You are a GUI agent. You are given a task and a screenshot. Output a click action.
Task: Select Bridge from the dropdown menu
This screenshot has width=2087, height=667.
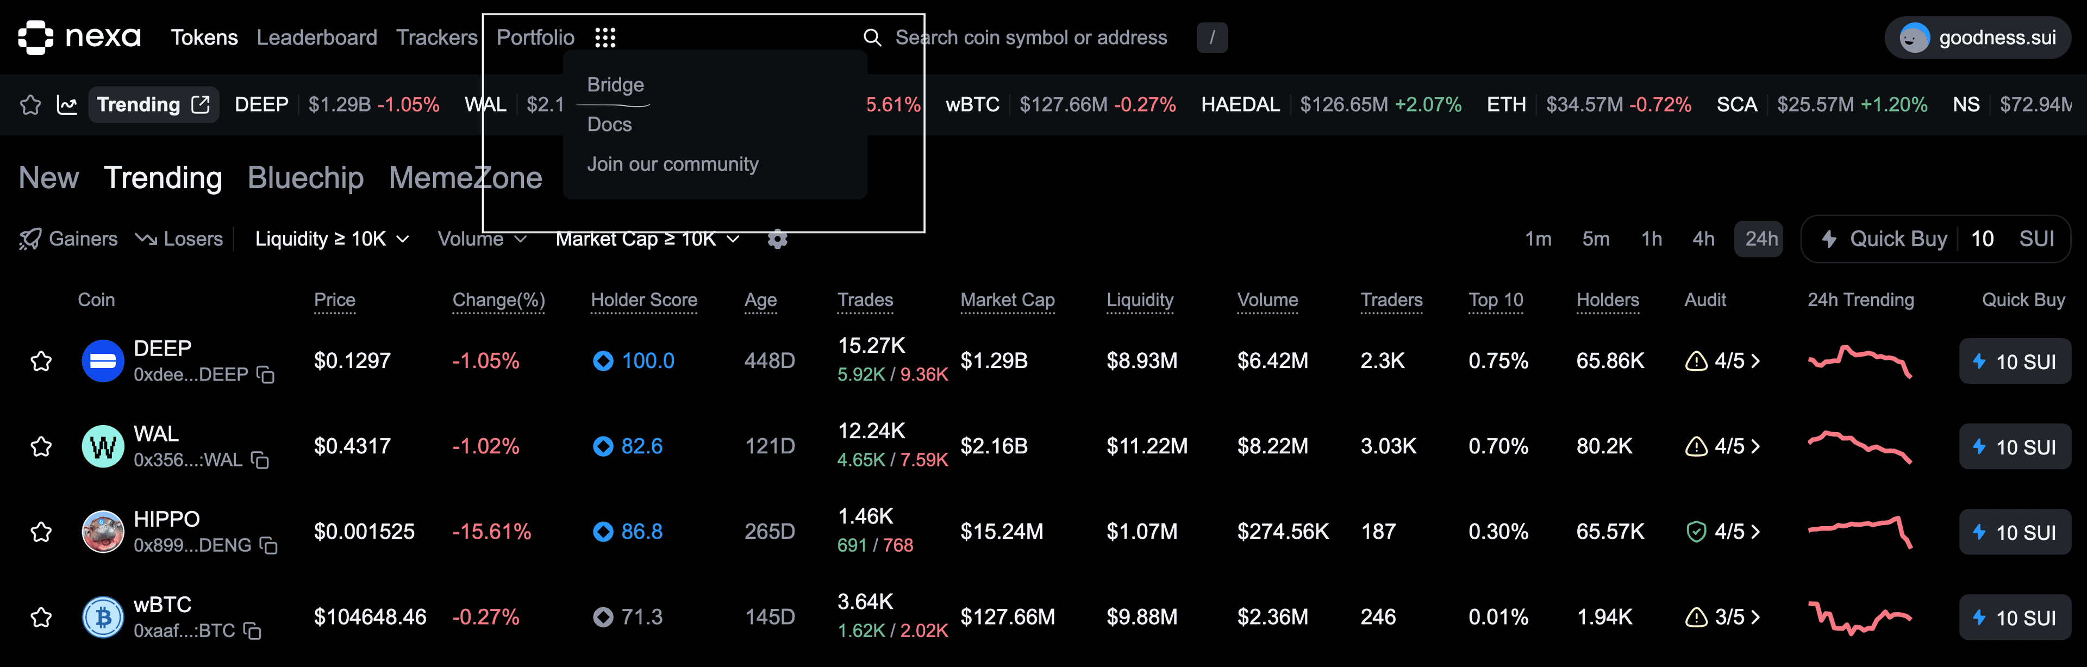(x=615, y=85)
